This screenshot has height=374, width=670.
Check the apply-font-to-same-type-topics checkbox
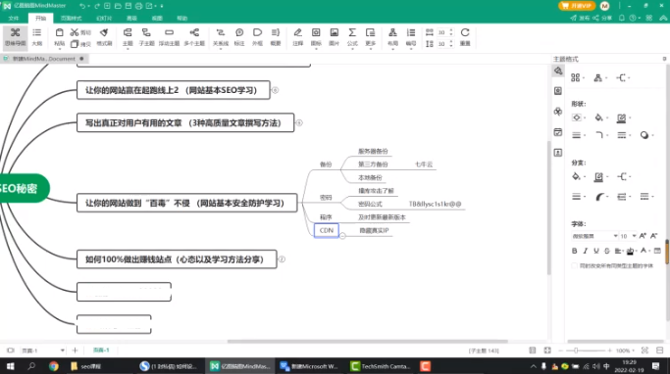(574, 265)
